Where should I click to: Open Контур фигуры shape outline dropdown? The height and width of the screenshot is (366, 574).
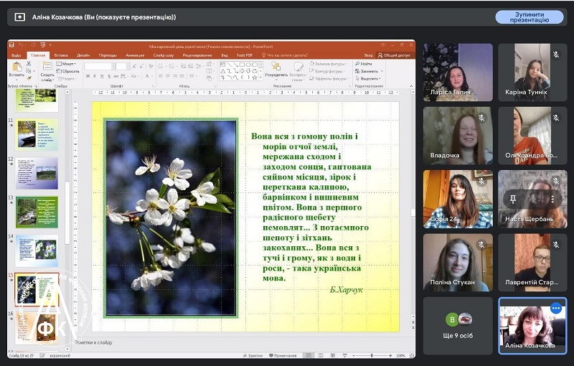click(326, 71)
